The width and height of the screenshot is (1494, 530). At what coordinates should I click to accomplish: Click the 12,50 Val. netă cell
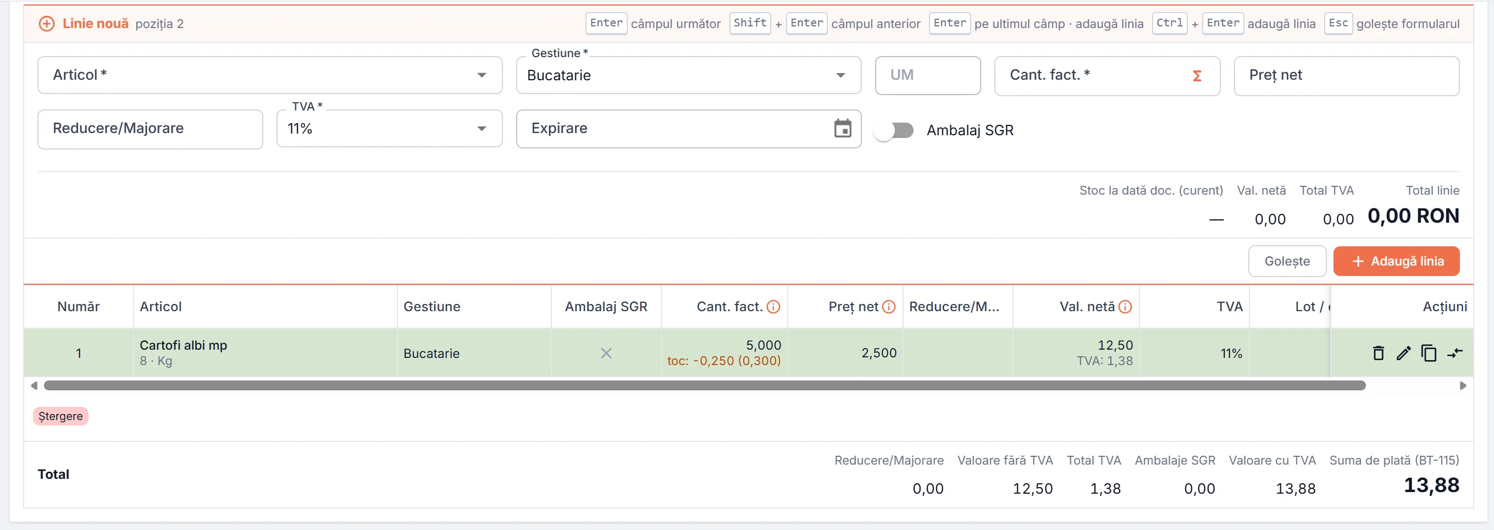coord(1076,352)
